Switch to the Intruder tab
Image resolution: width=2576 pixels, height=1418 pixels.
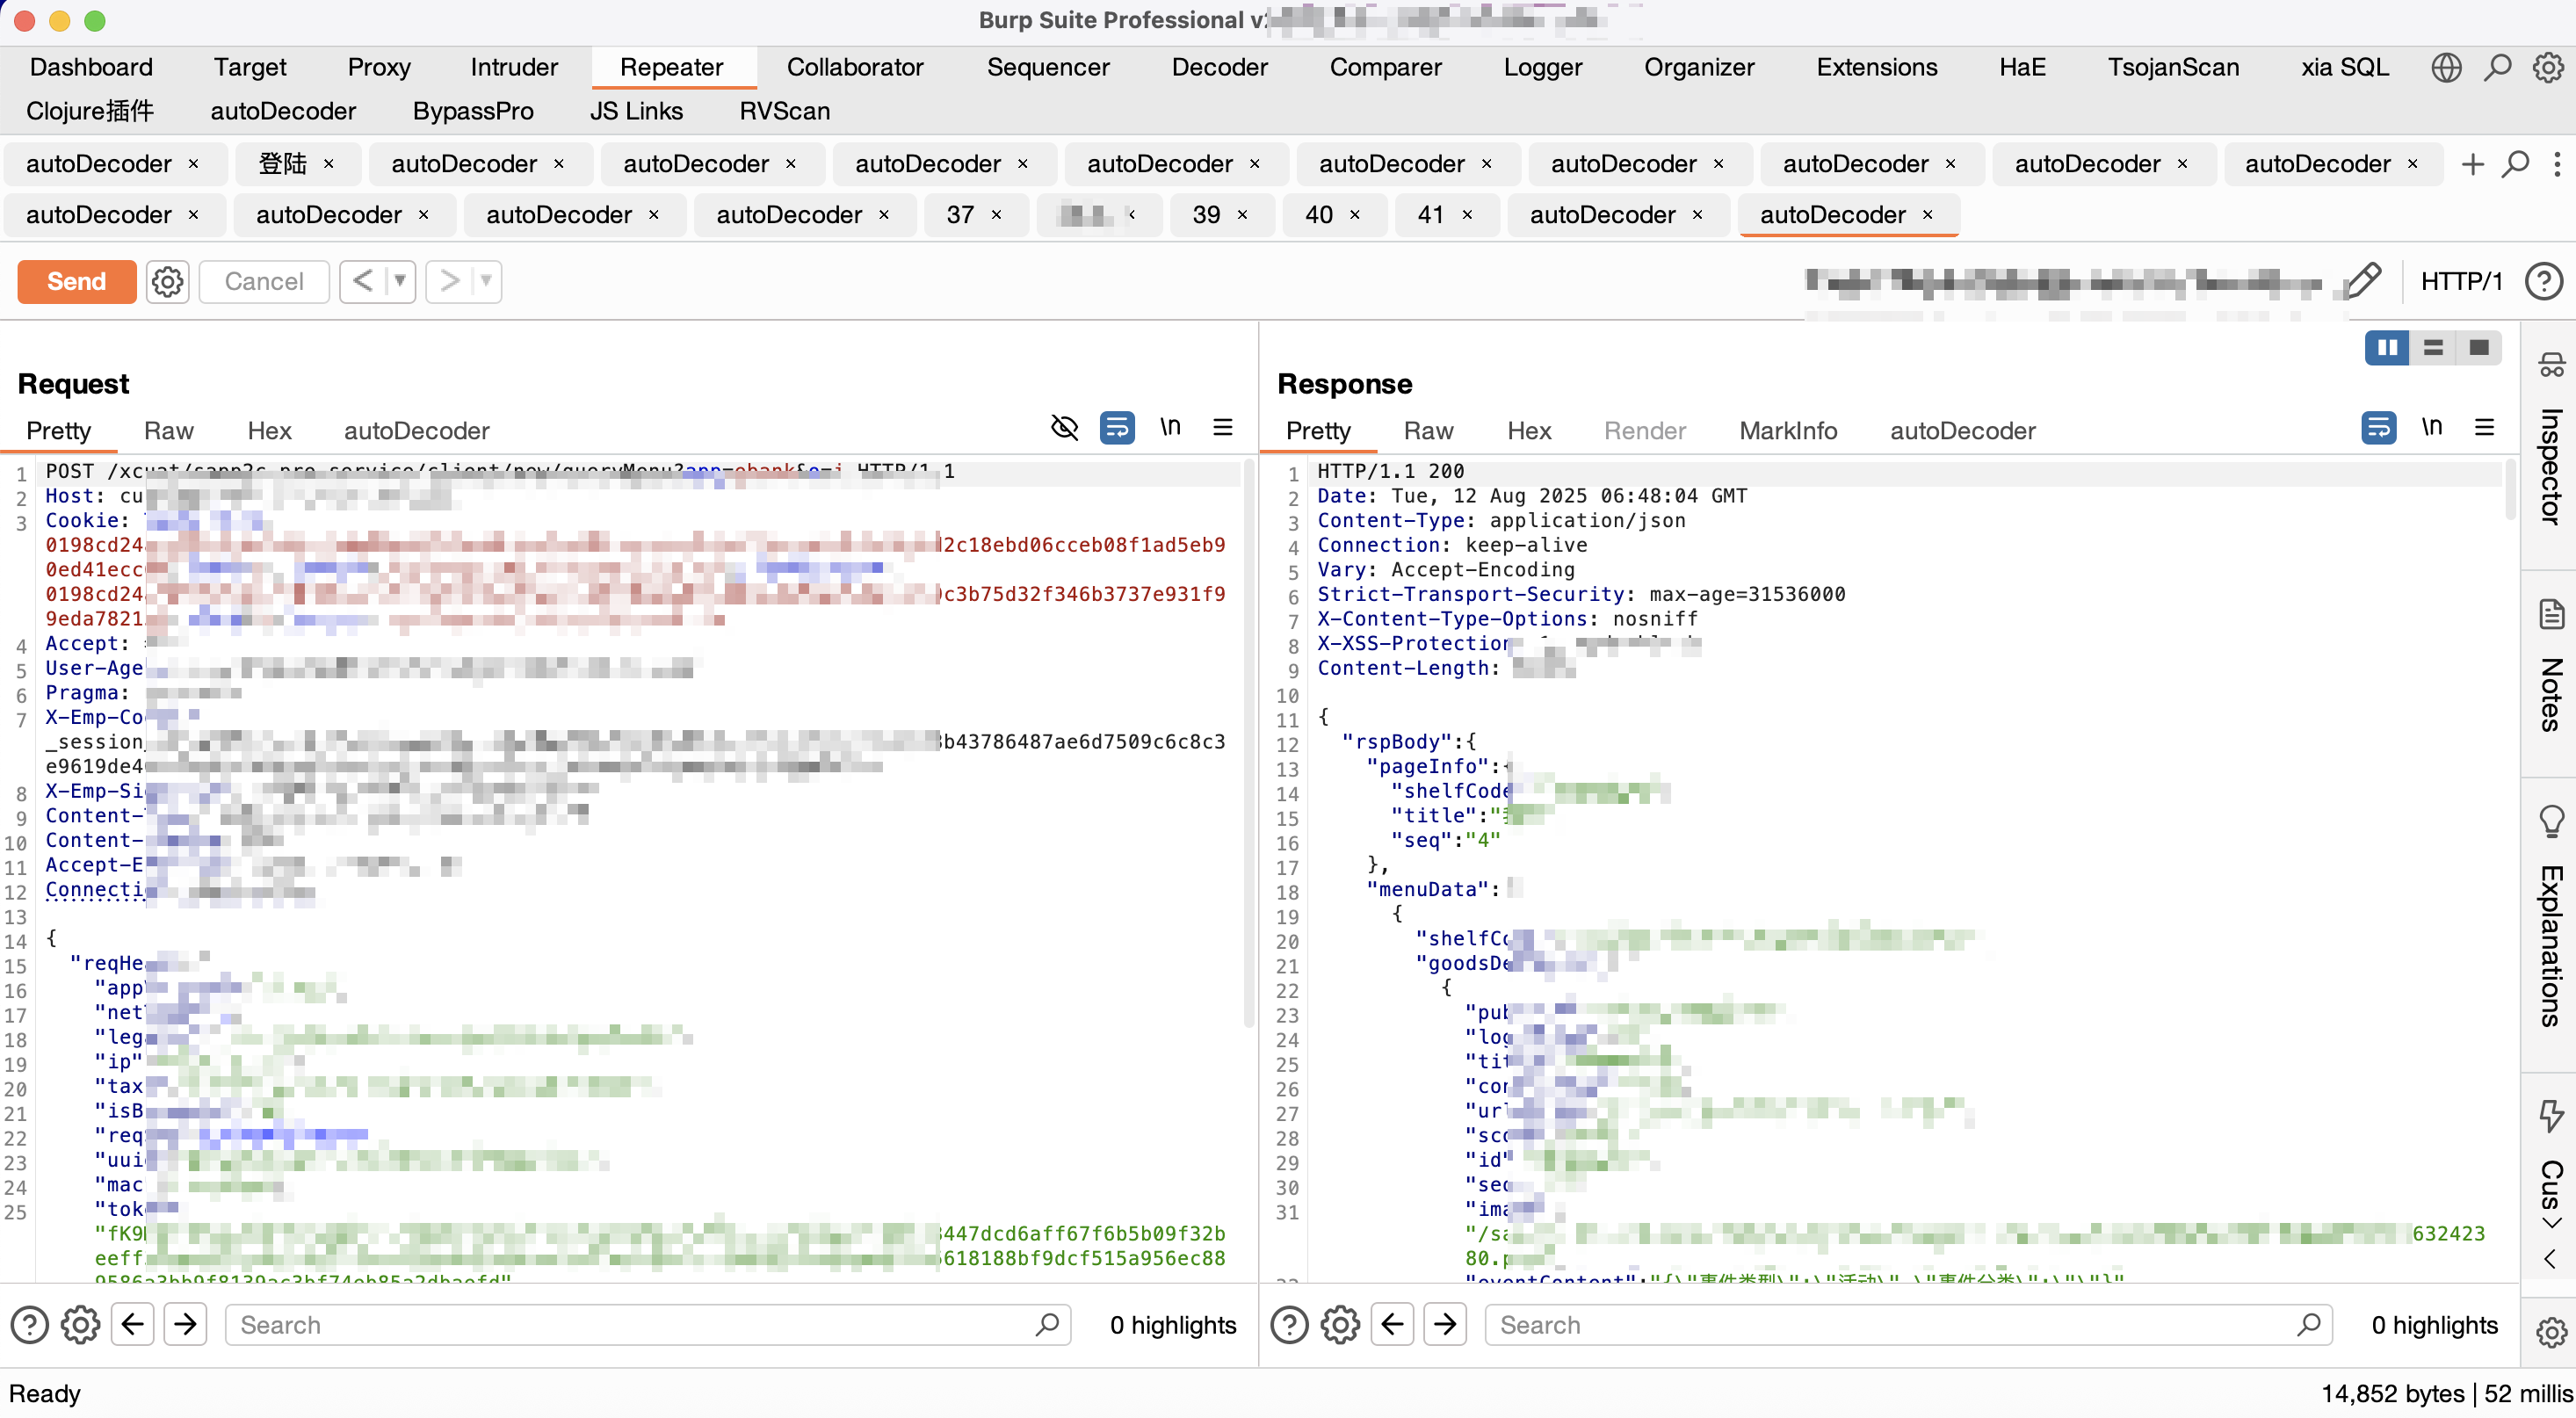pyautogui.click(x=514, y=67)
